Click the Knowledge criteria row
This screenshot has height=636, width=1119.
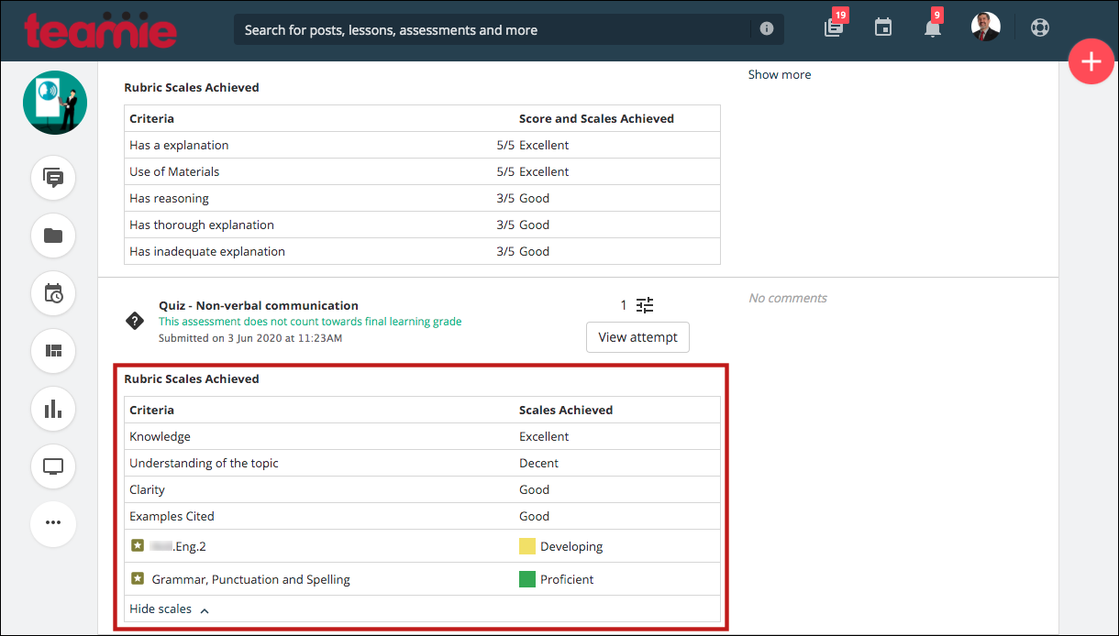coord(422,436)
